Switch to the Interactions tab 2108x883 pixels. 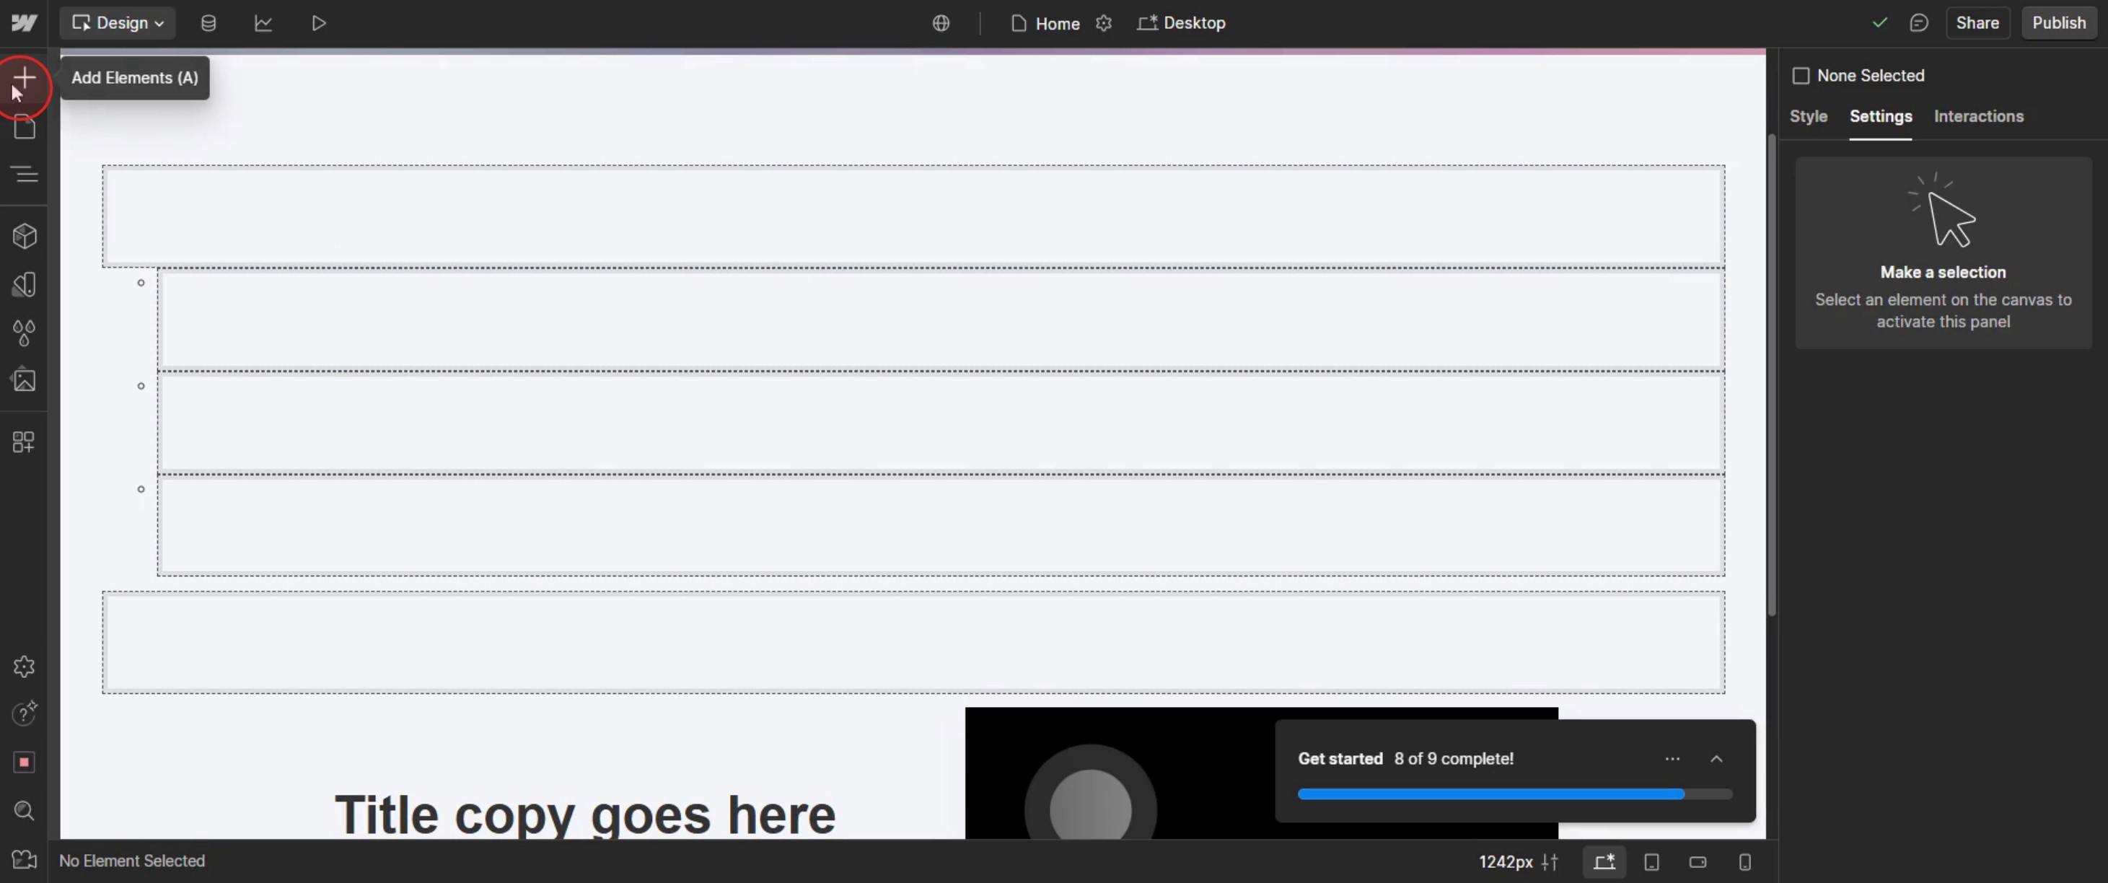[1978, 116]
